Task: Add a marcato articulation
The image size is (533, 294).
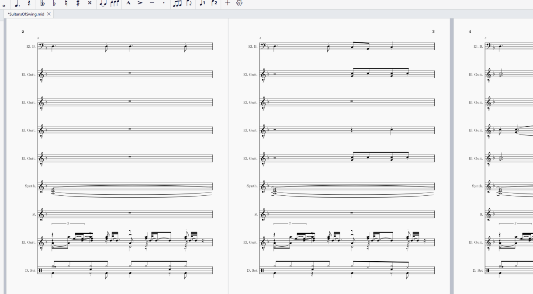Action: tap(128, 3)
